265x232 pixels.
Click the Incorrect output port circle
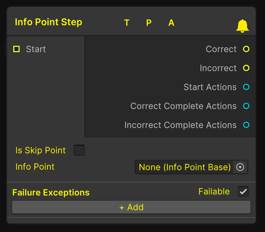pyautogui.click(x=246, y=68)
